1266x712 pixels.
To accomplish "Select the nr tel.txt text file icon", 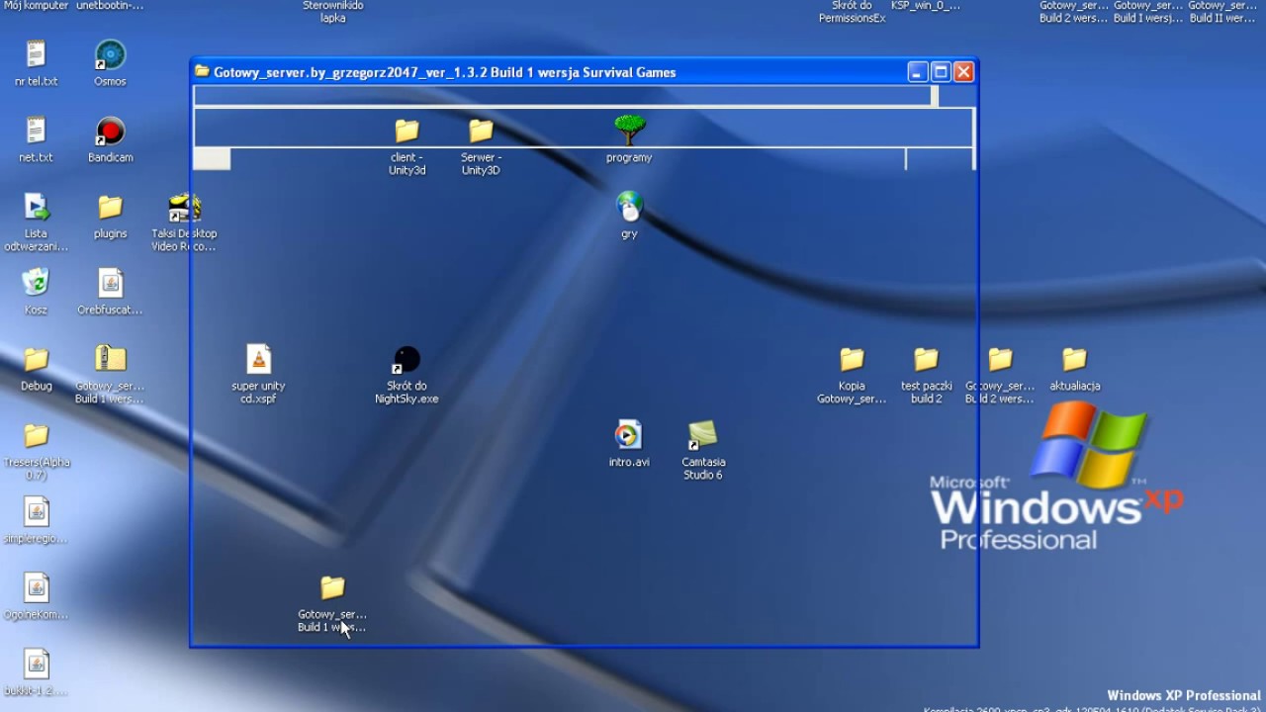I will coord(36,55).
